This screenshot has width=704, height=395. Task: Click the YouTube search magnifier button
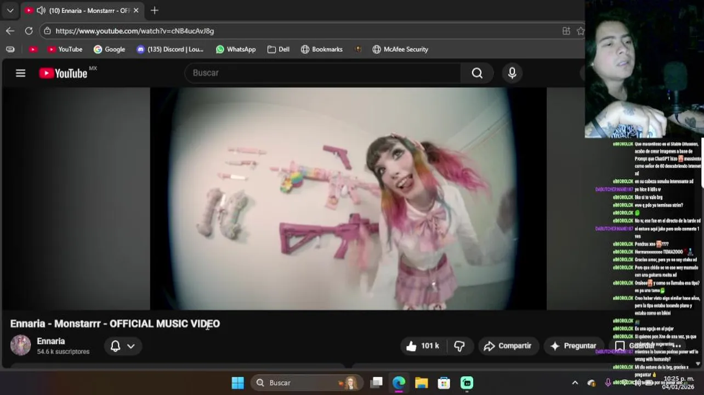click(x=477, y=73)
